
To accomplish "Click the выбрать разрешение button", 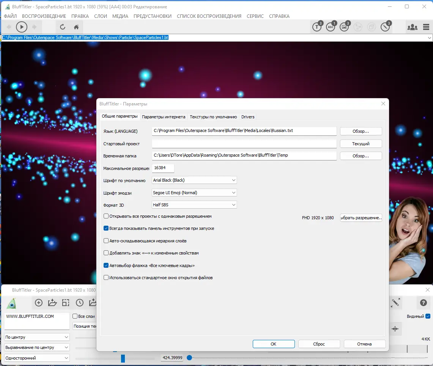I will [x=361, y=217].
